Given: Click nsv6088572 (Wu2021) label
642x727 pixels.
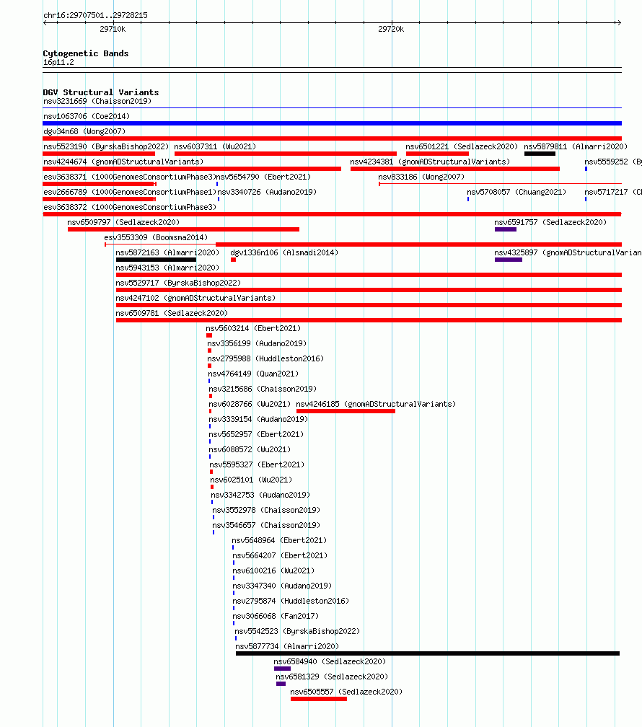Looking at the screenshot, I should [x=250, y=449].
